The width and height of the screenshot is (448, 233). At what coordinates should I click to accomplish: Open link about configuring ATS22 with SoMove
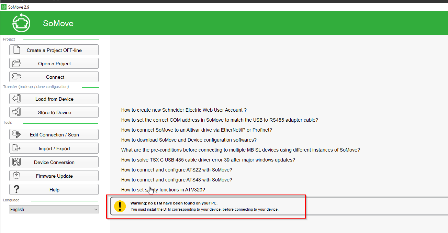coord(177,170)
